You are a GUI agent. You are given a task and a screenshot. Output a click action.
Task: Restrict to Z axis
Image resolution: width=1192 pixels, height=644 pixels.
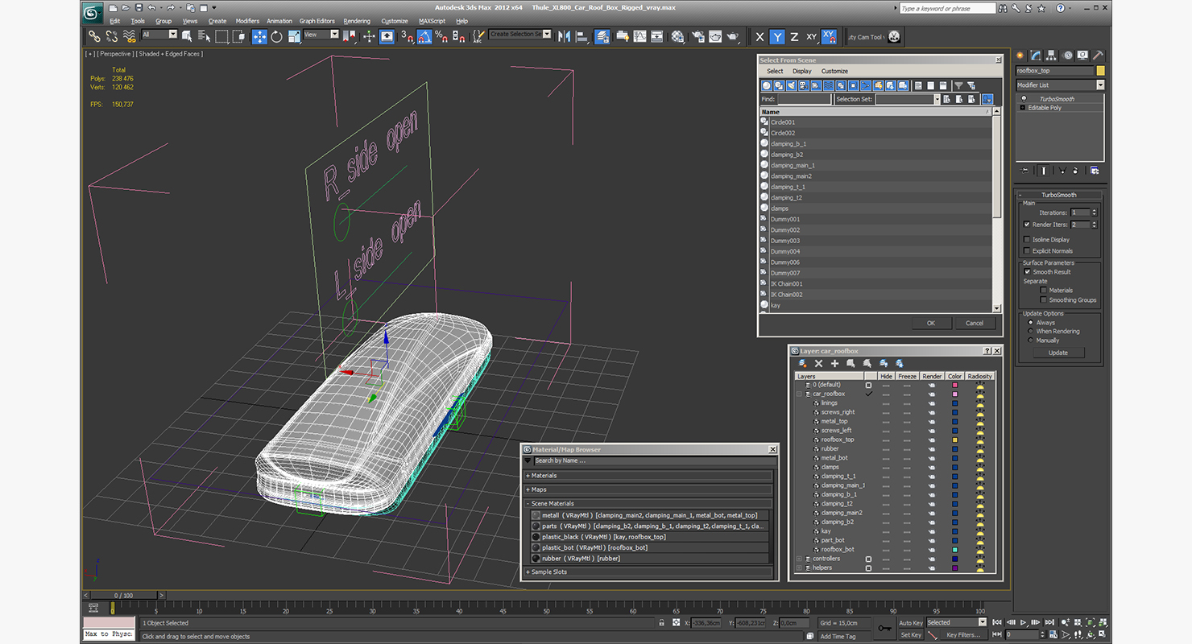[794, 36]
